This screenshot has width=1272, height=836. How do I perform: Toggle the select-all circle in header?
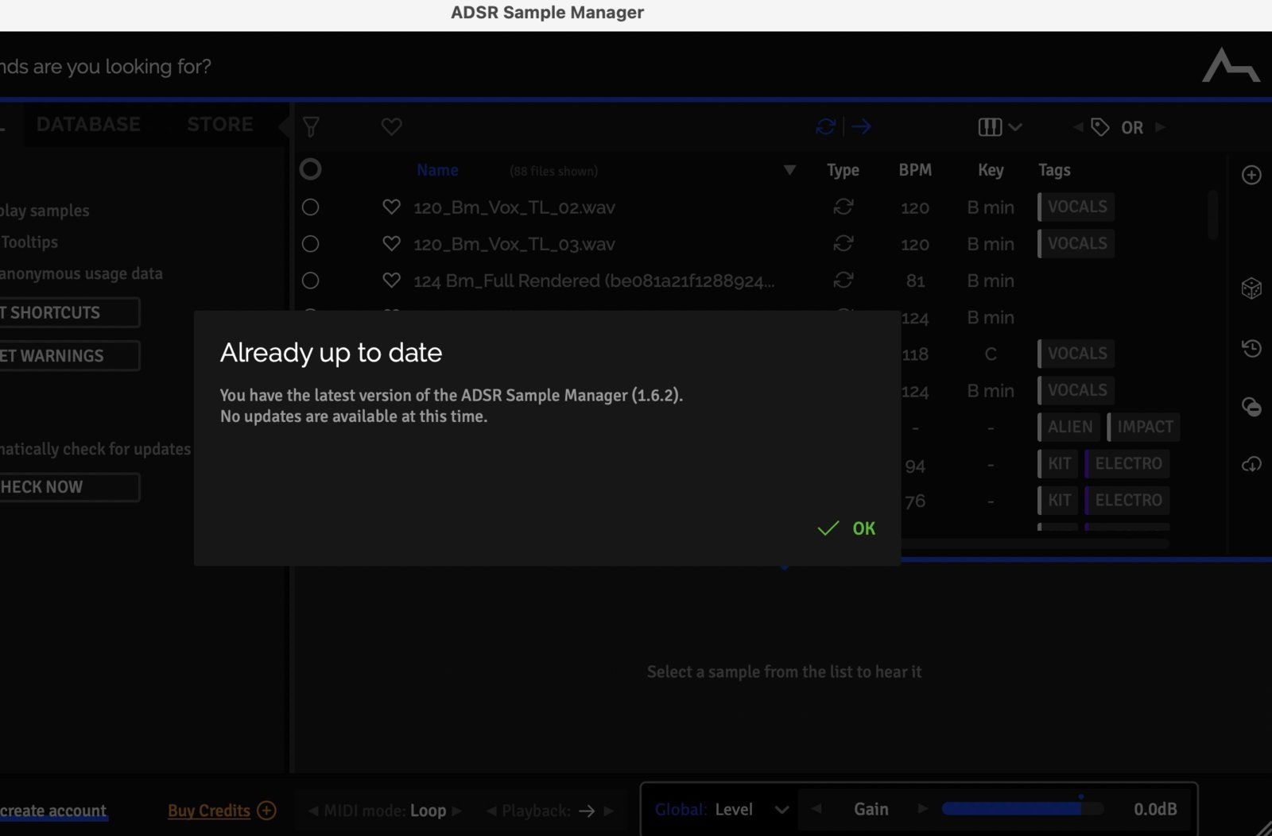(x=310, y=169)
